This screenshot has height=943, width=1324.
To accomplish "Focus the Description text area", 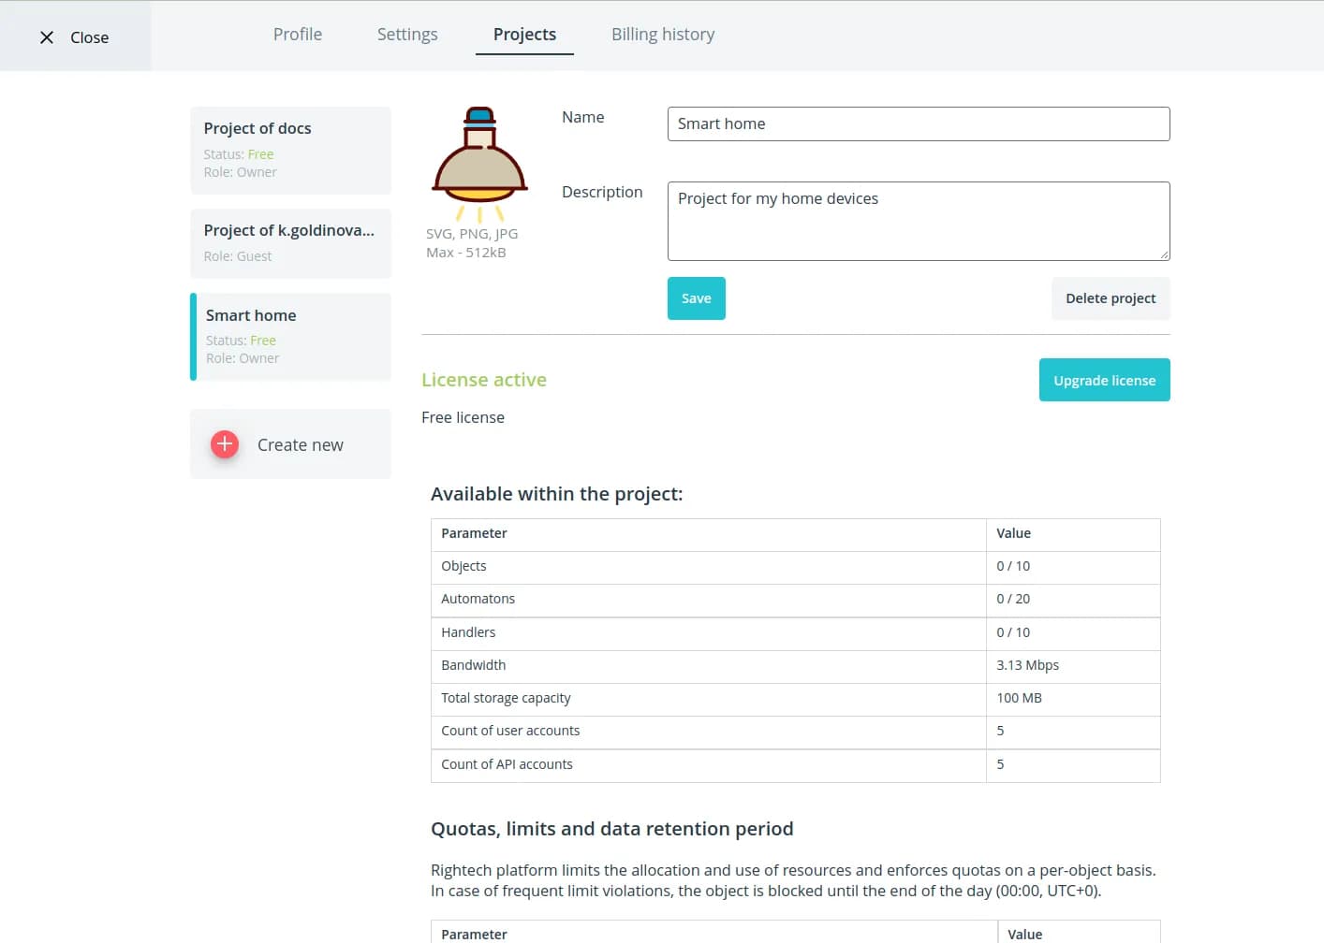I will [918, 221].
